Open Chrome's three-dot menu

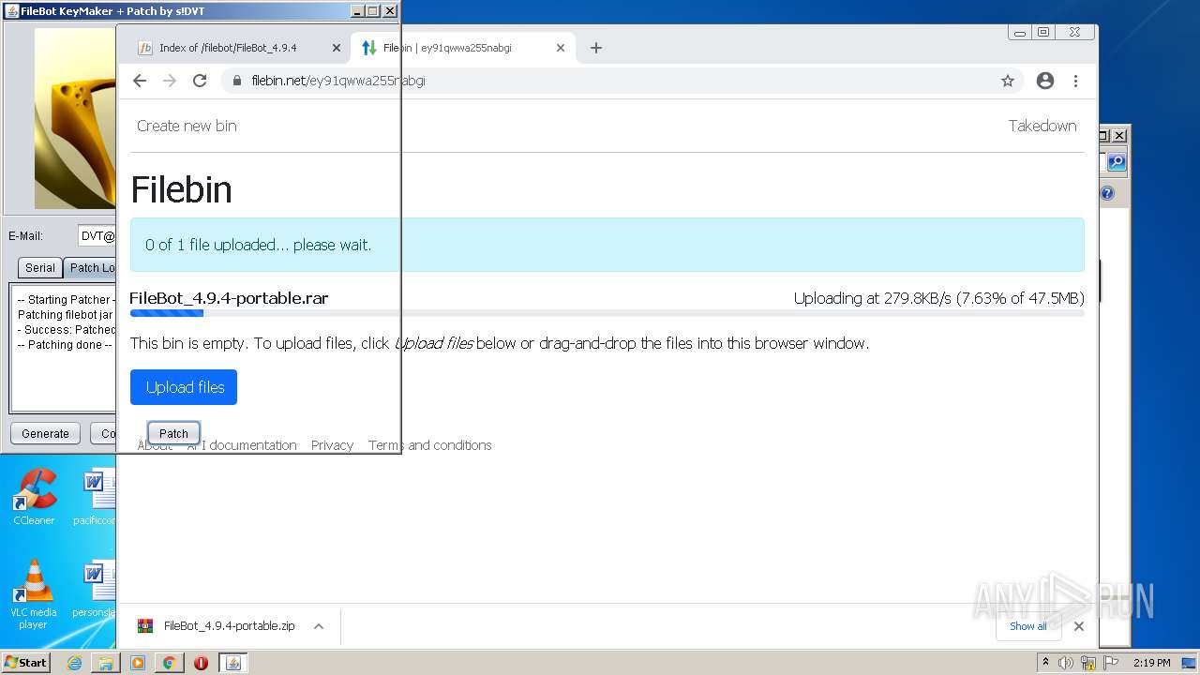(1075, 81)
